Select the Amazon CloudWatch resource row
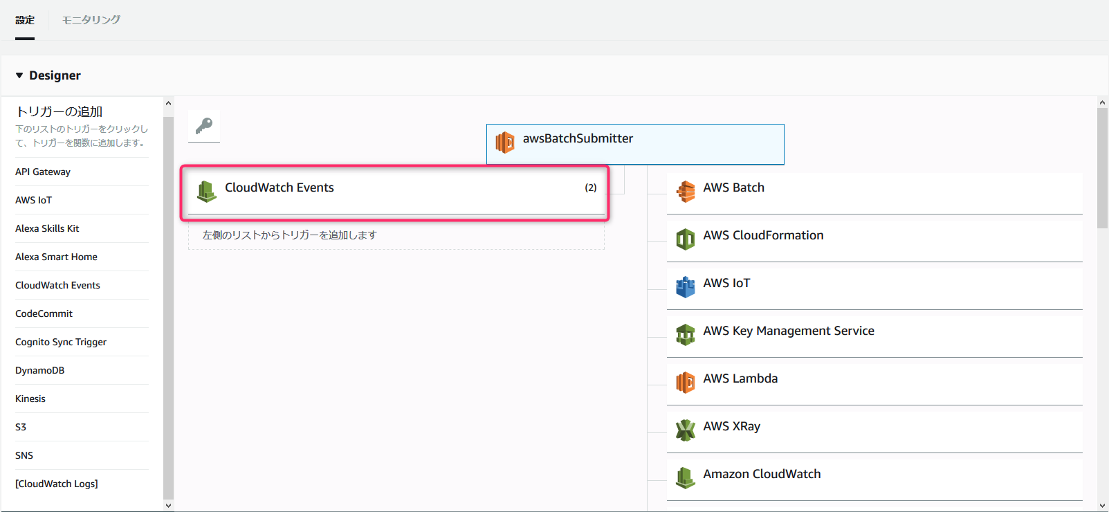The width and height of the screenshot is (1109, 512). (874, 479)
